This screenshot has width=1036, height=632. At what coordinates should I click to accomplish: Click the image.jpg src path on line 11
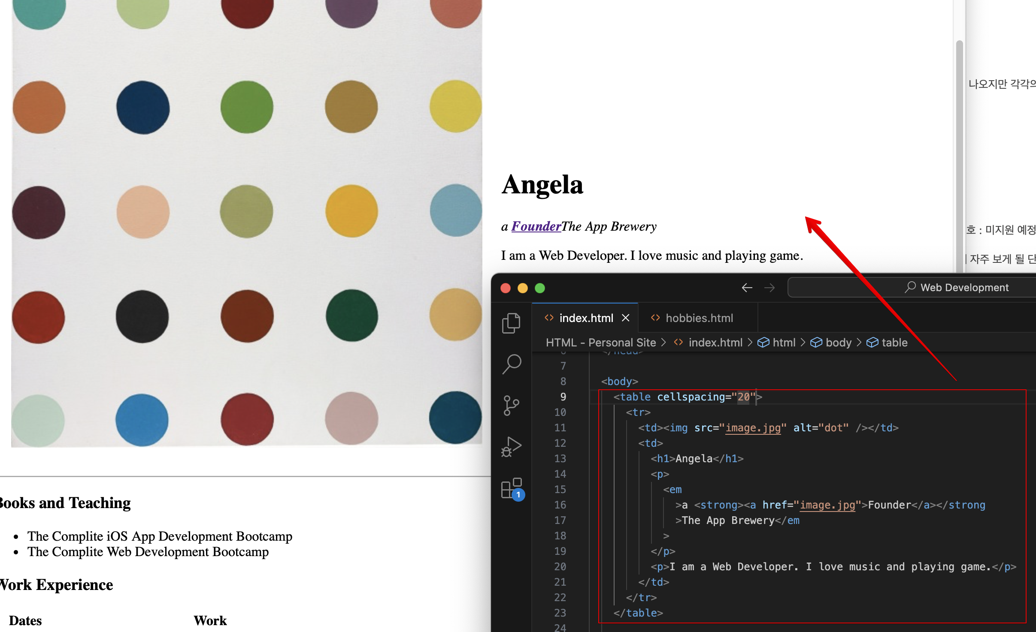point(753,427)
